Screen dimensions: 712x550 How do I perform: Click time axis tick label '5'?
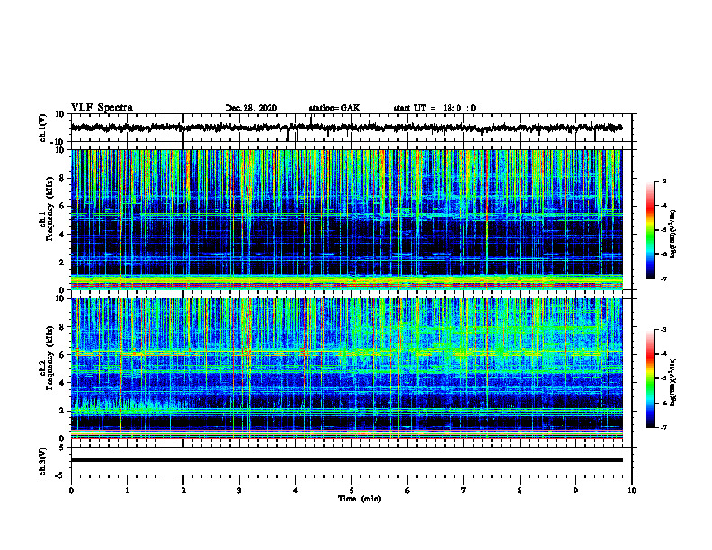352,491
